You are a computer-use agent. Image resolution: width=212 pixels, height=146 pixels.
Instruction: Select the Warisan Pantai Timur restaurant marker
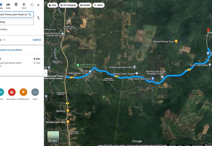click(x=176, y=41)
